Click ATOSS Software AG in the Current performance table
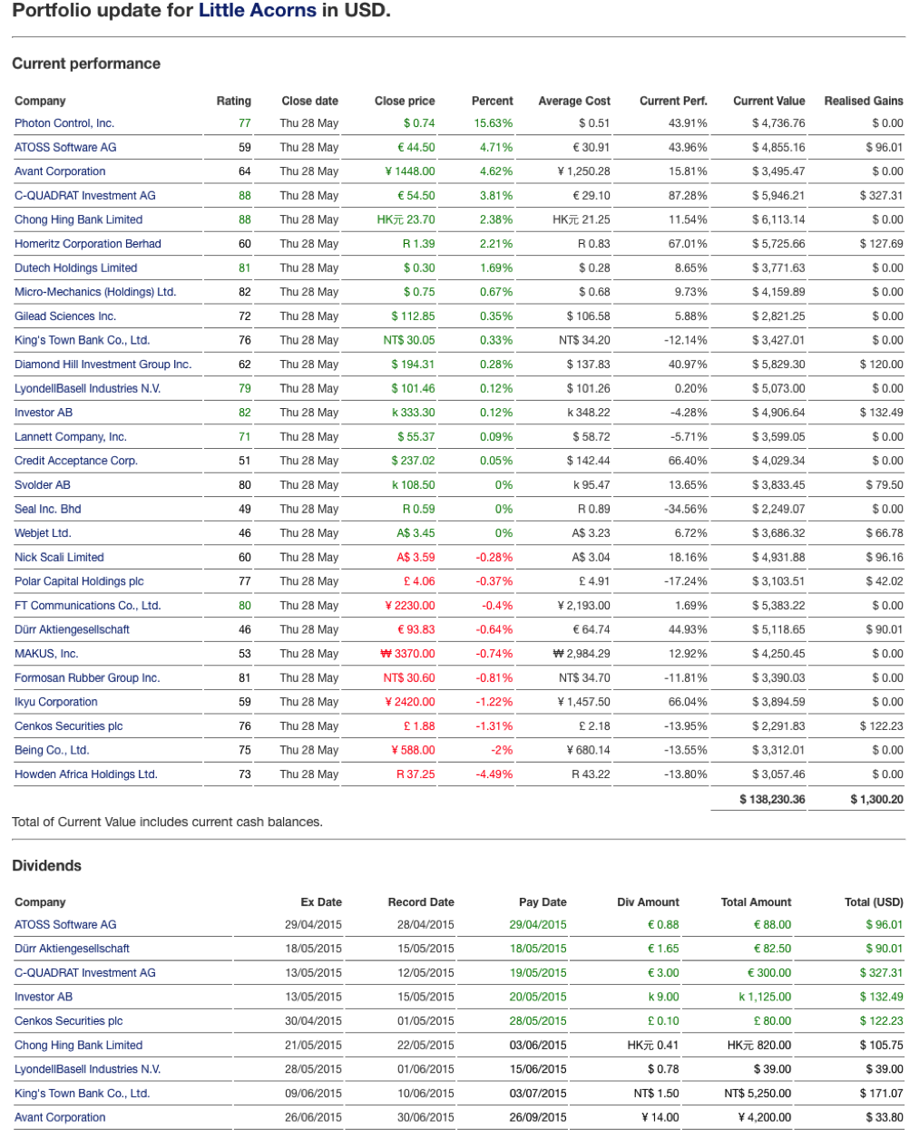This screenshot has height=1139, width=919. (65, 147)
